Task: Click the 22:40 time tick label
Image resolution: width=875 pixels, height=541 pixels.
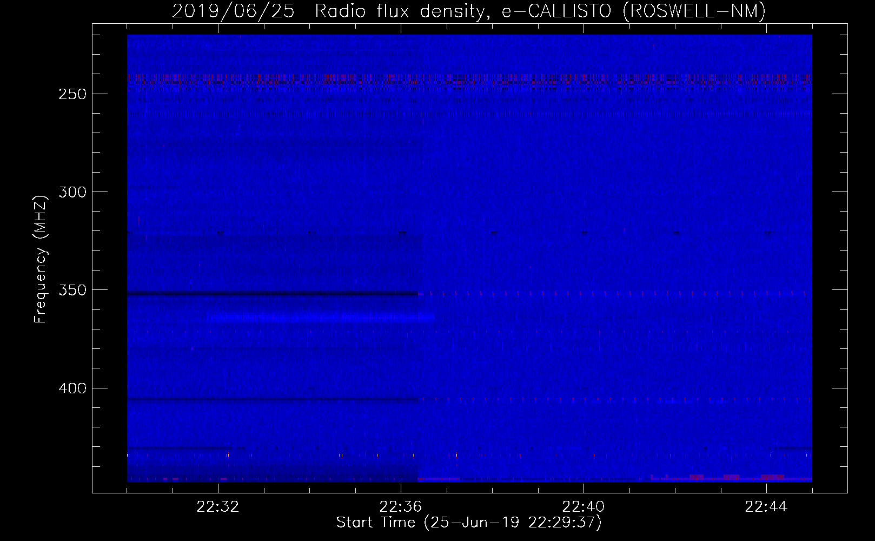Action: pyautogui.click(x=584, y=507)
